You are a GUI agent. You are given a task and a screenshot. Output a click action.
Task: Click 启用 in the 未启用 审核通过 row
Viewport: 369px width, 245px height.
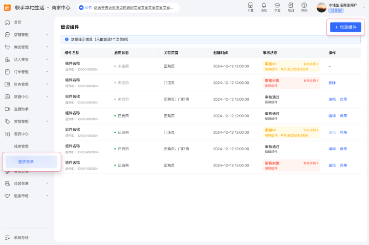344,100
